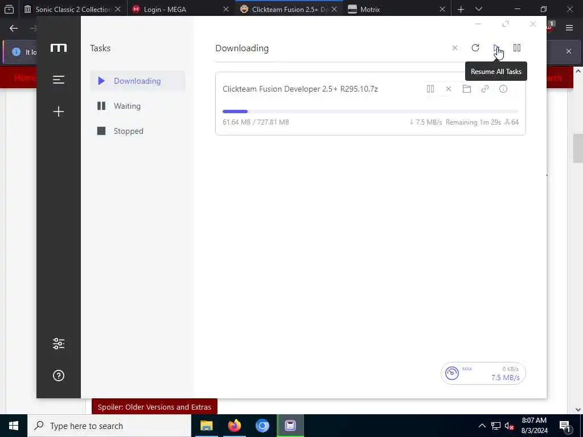583x437 pixels.
Task: Select the Downloading task category
Action: 138,81
